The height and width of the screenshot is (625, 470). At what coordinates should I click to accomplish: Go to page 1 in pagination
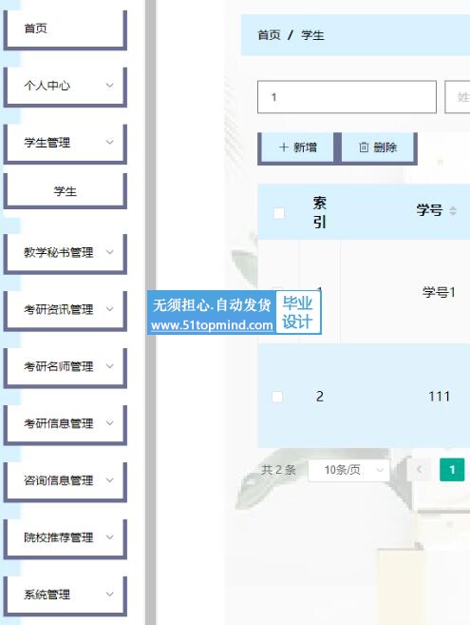click(452, 470)
